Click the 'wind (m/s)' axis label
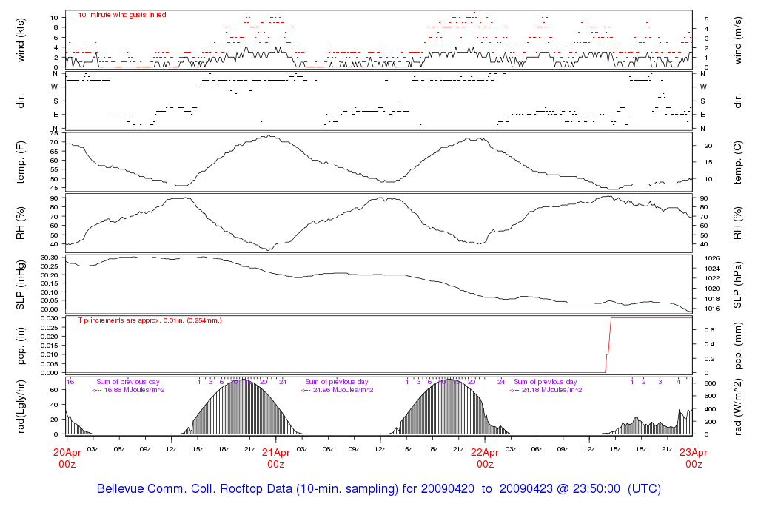The width and height of the screenshot is (758, 518). pyautogui.click(x=738, y=40)
